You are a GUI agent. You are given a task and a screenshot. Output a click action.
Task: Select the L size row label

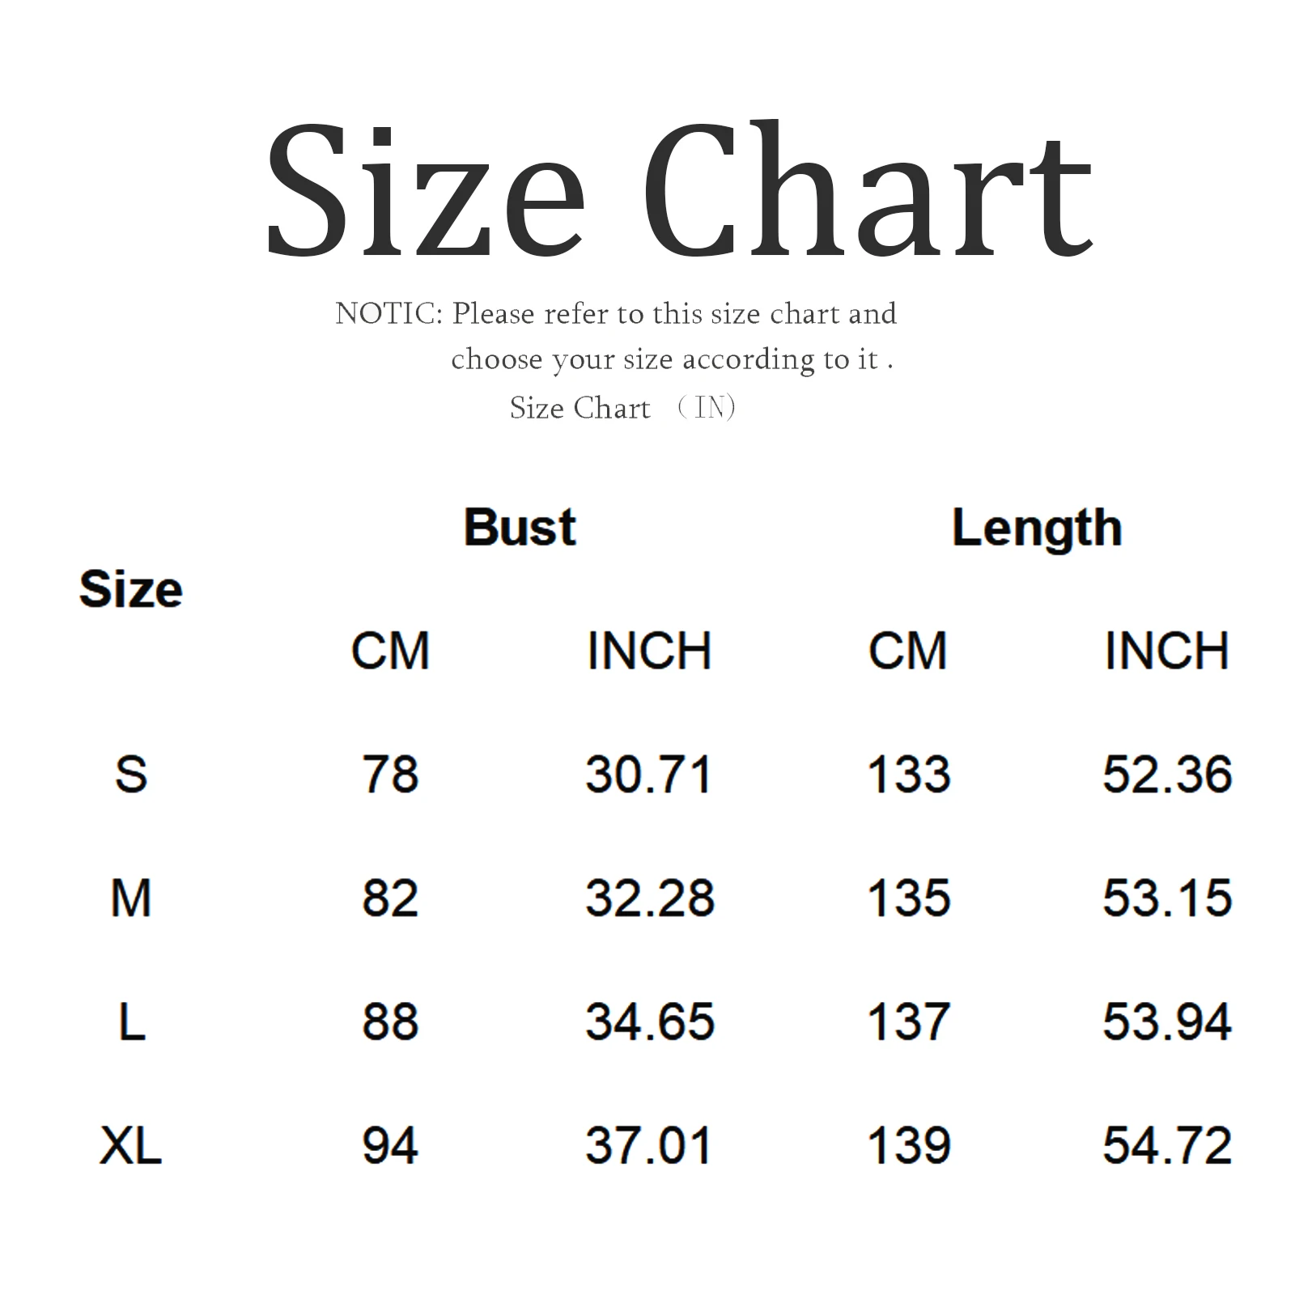pos(131,1022)
